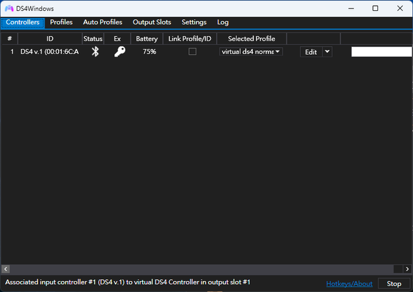Viewport: 413px width, 292px height.
Task: Open the Hotkeys/About link
Action: (x=349, y=284)
